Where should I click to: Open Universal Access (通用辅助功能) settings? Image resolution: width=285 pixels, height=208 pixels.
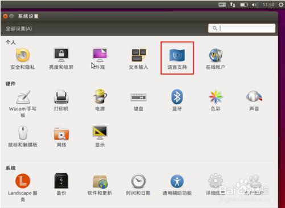[x=177, y=185]
